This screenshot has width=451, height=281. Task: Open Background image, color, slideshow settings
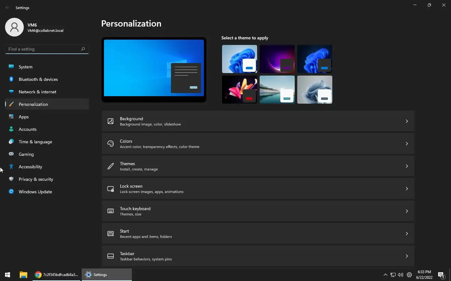coord(258,121)
